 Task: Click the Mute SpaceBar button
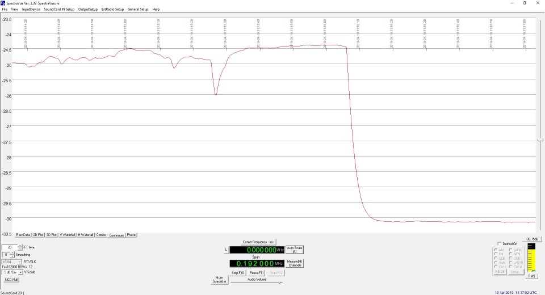[219, 280]
